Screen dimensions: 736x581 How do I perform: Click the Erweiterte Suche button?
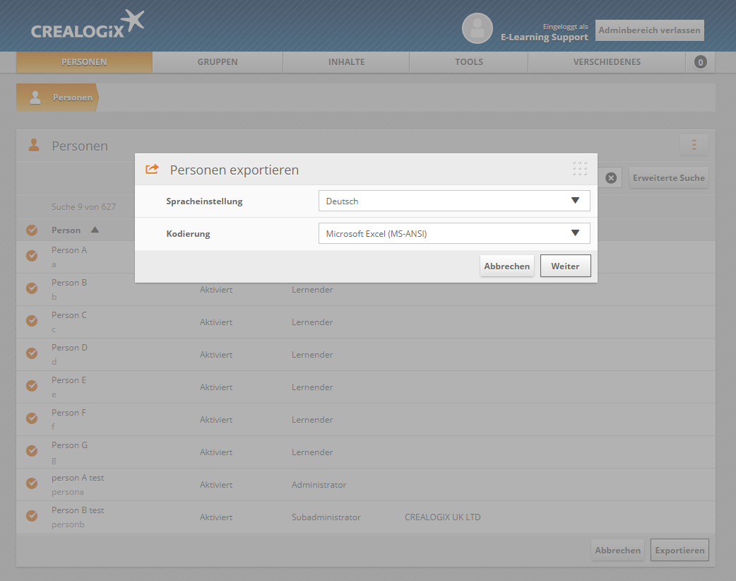pos(667,178)
